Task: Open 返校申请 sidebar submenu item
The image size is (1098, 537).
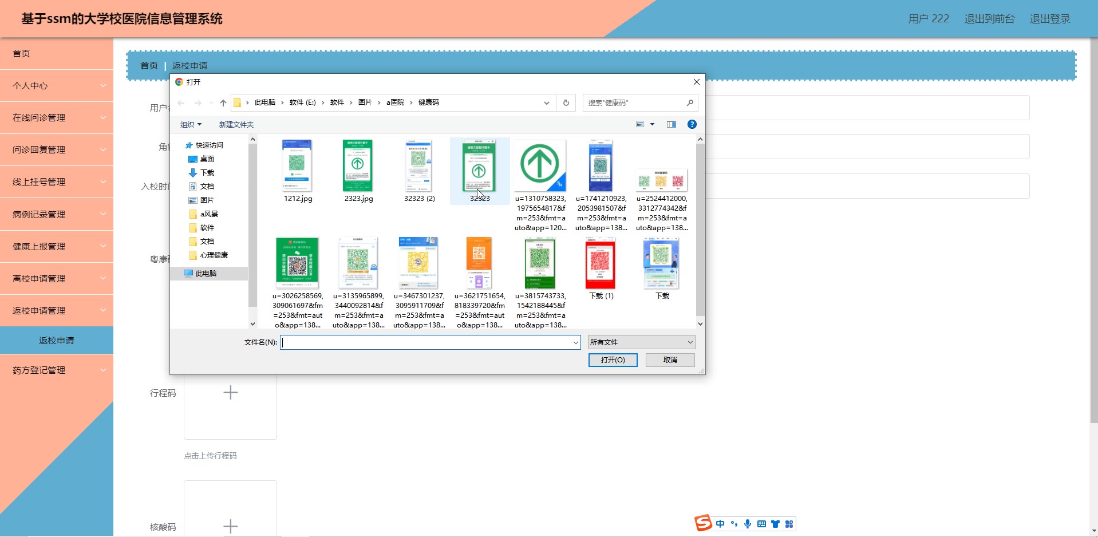Action: [x=57, y=340]
